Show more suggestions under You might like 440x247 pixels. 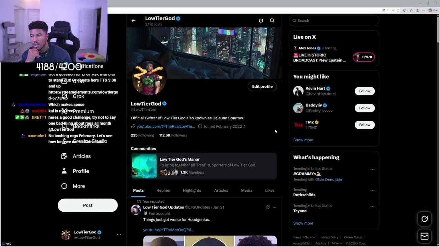303,140
